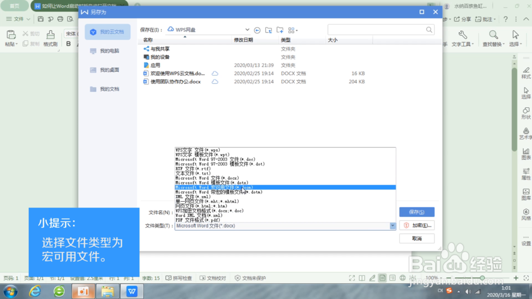Click the Print Preview icon in WPS toolbar

point(70,19)
